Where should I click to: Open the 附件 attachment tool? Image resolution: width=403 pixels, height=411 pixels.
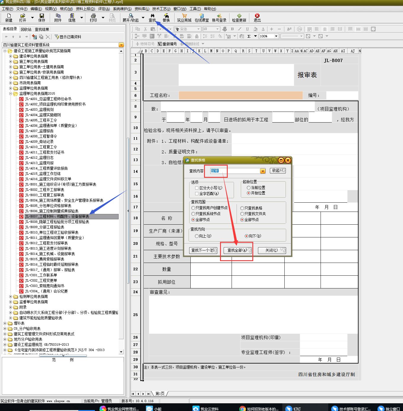click(x=58, y=18)
